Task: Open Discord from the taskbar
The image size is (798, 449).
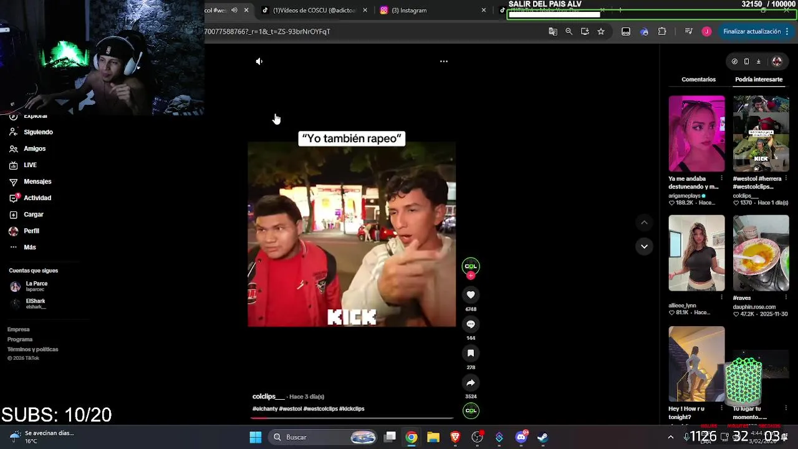Action: pos(521,437)
